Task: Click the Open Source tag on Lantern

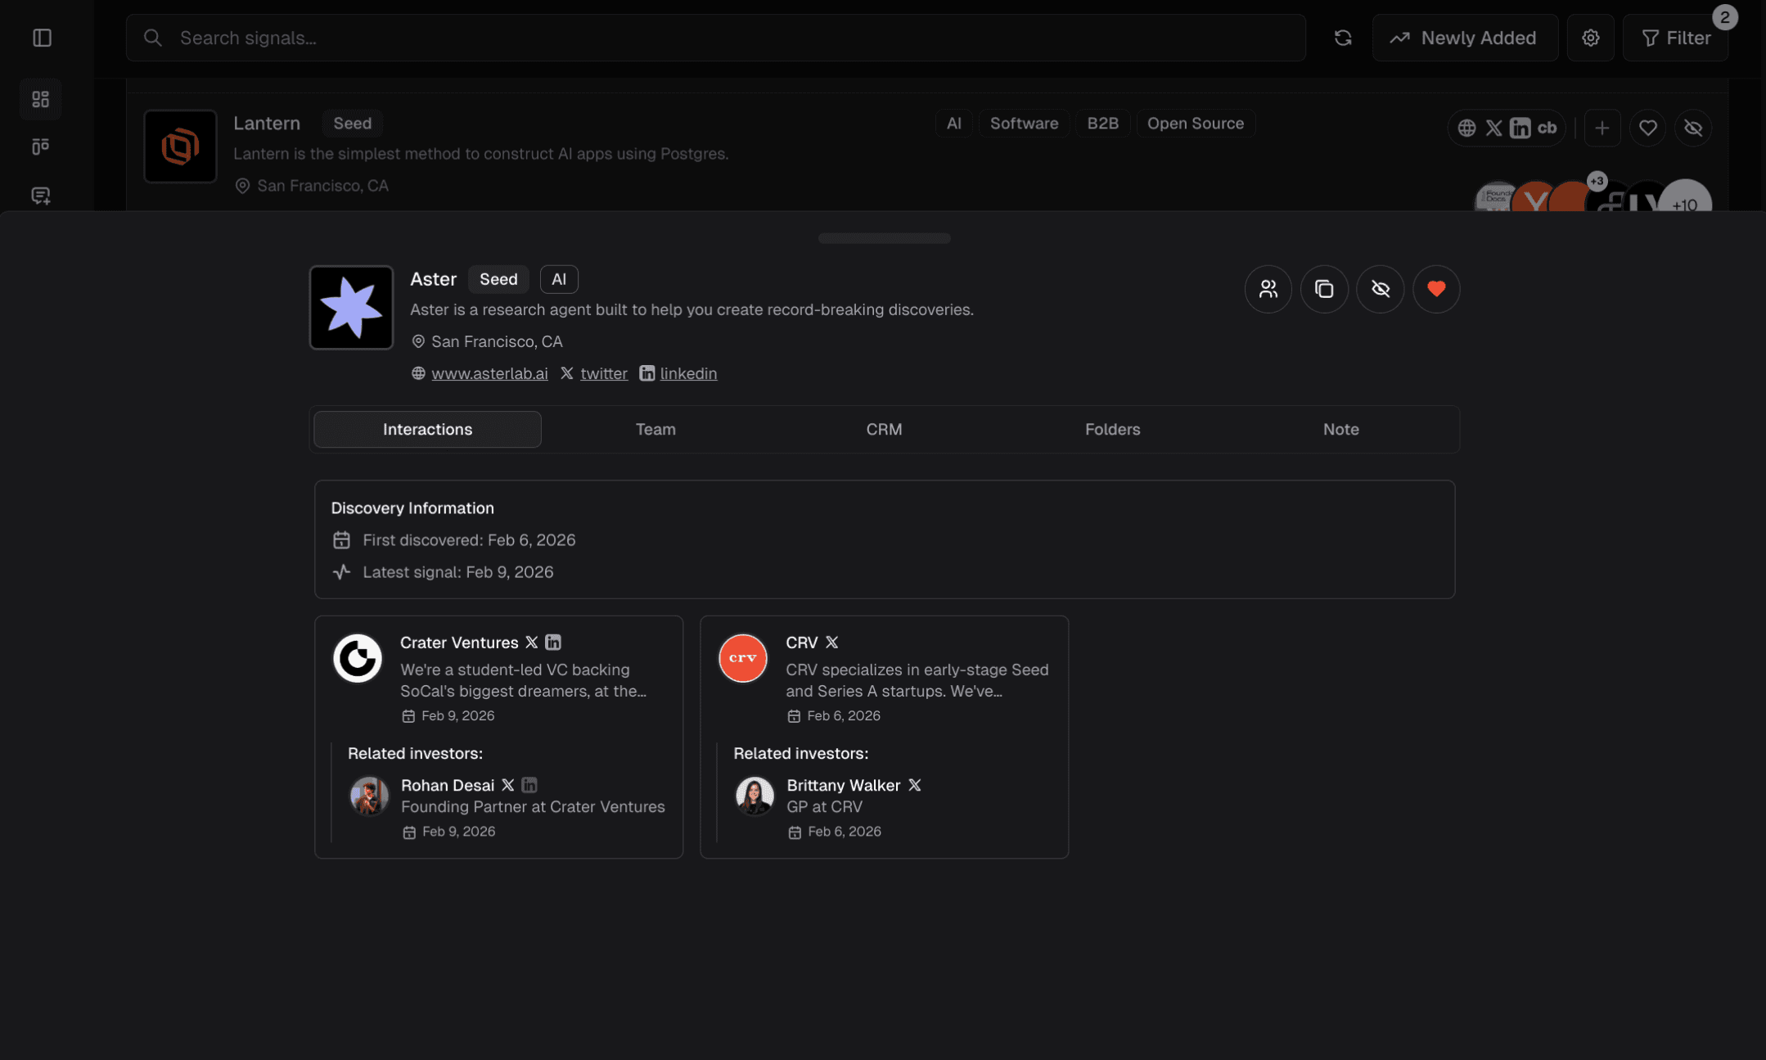Action: click(x=1195, y=124)
